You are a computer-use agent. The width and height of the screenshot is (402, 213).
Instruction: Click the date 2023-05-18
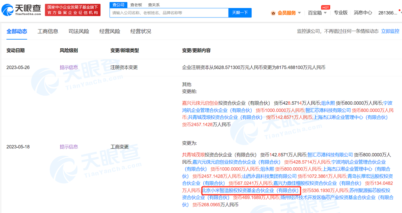tap(18, 147)
